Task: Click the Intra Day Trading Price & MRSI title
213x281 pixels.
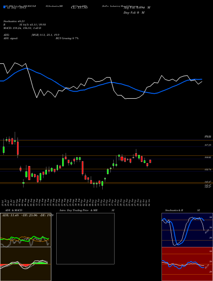Action: point(87,210)
